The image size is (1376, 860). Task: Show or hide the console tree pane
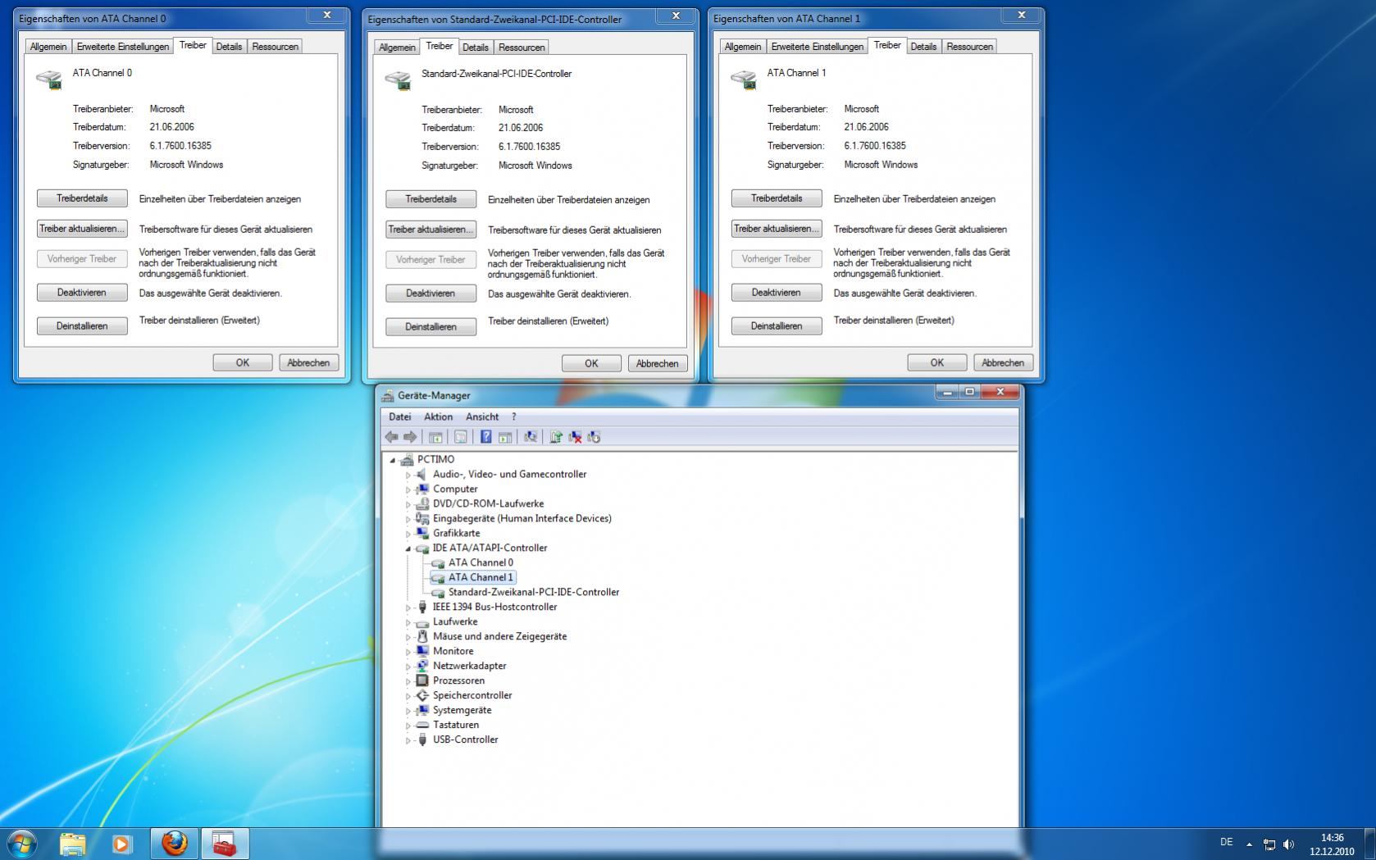click(435, 437)
